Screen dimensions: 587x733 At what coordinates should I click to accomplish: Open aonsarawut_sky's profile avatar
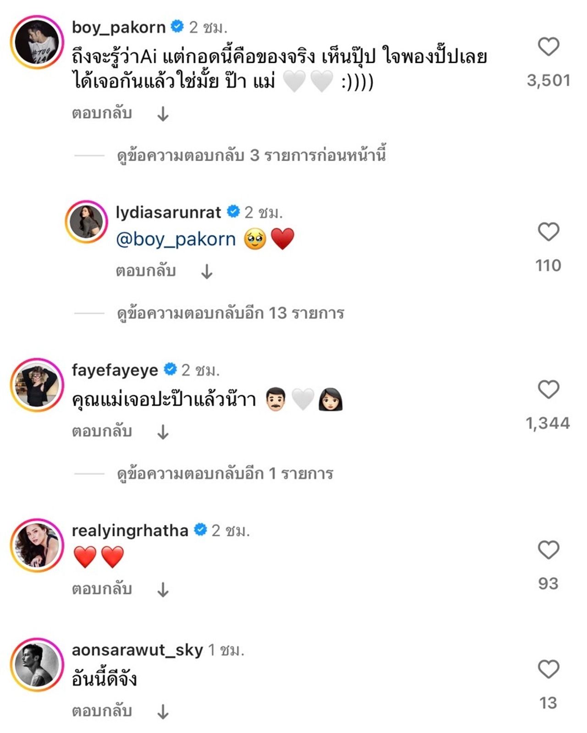pos(37,664)
